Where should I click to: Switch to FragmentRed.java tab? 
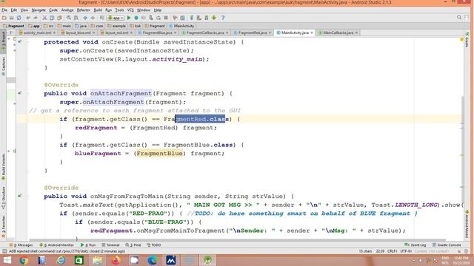[253, 33]
